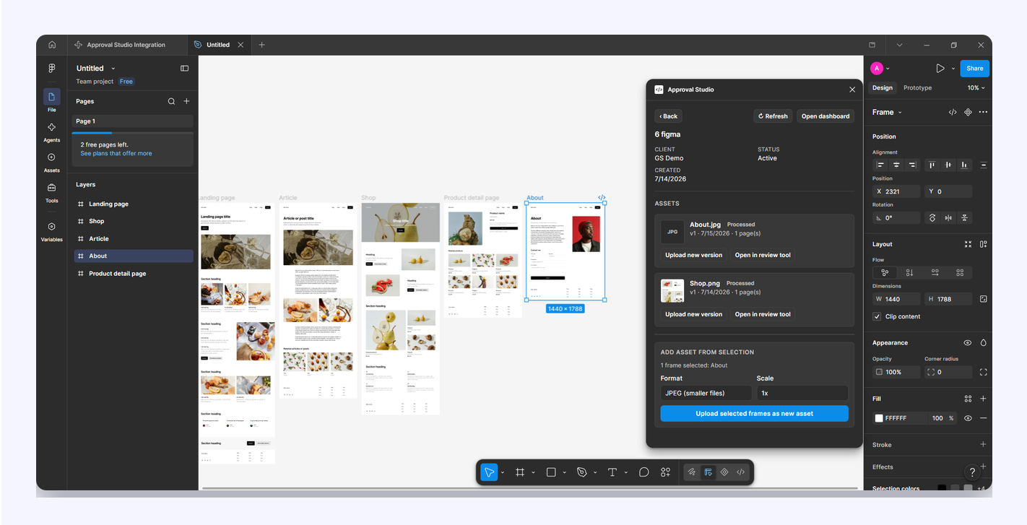This screenshot has height=525, width=1027.
Task: Select the Pen tool
Action: (x=582, y=472)
